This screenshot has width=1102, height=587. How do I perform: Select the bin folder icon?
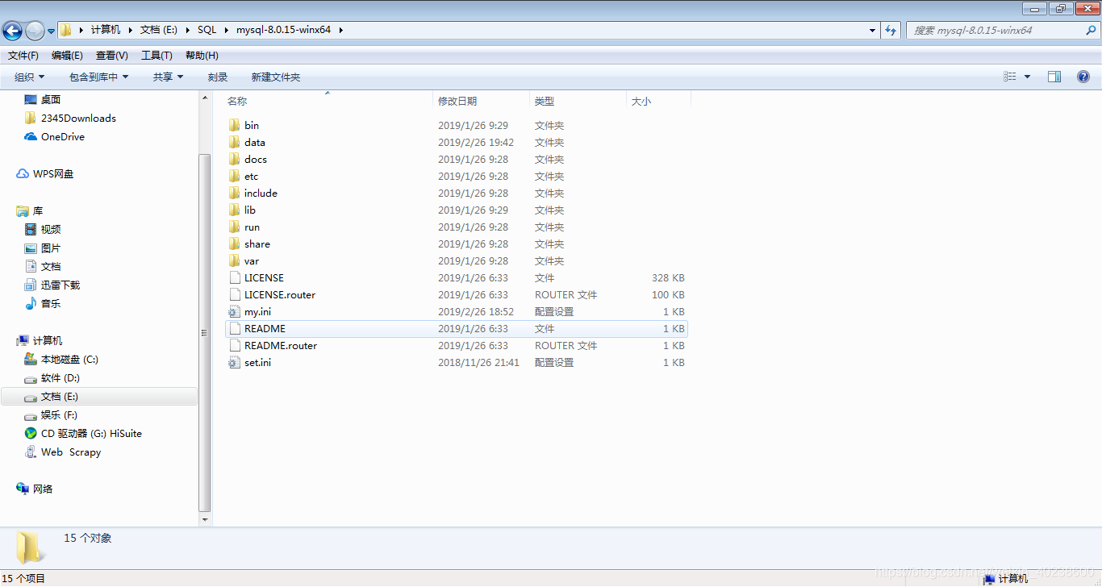click(235, 125)
